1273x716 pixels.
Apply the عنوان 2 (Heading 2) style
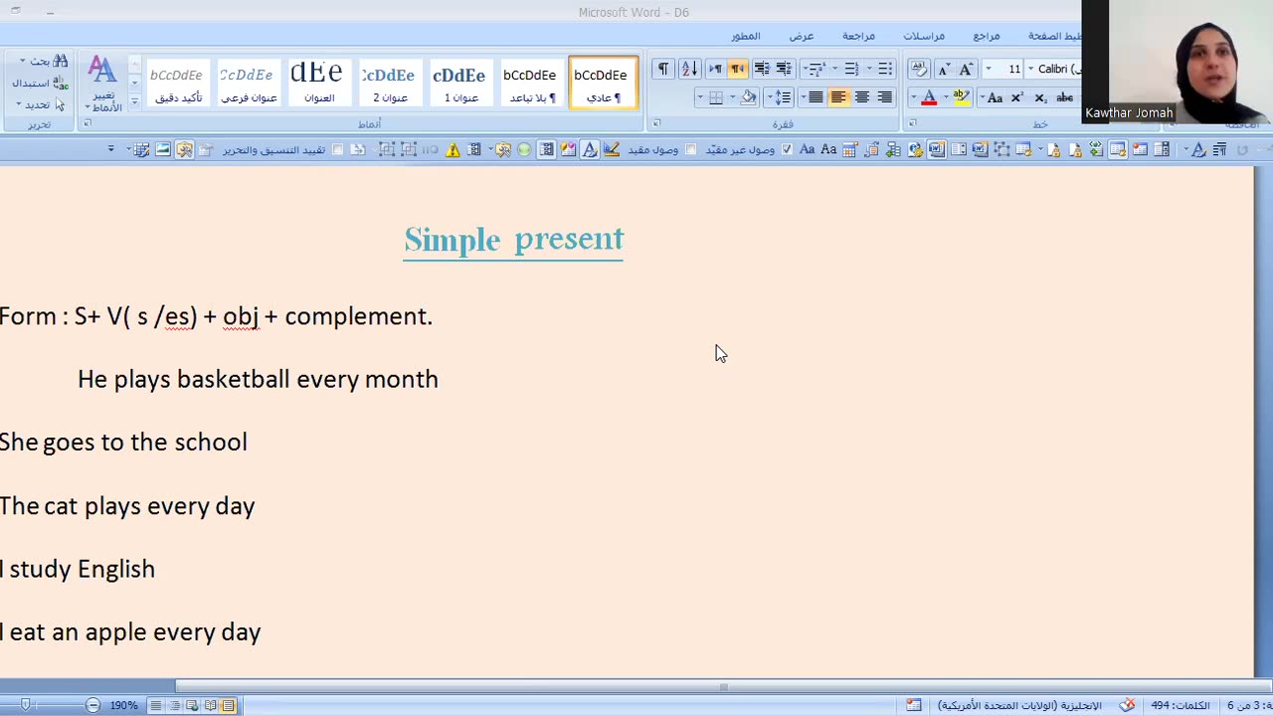click(x=389, y=83)
